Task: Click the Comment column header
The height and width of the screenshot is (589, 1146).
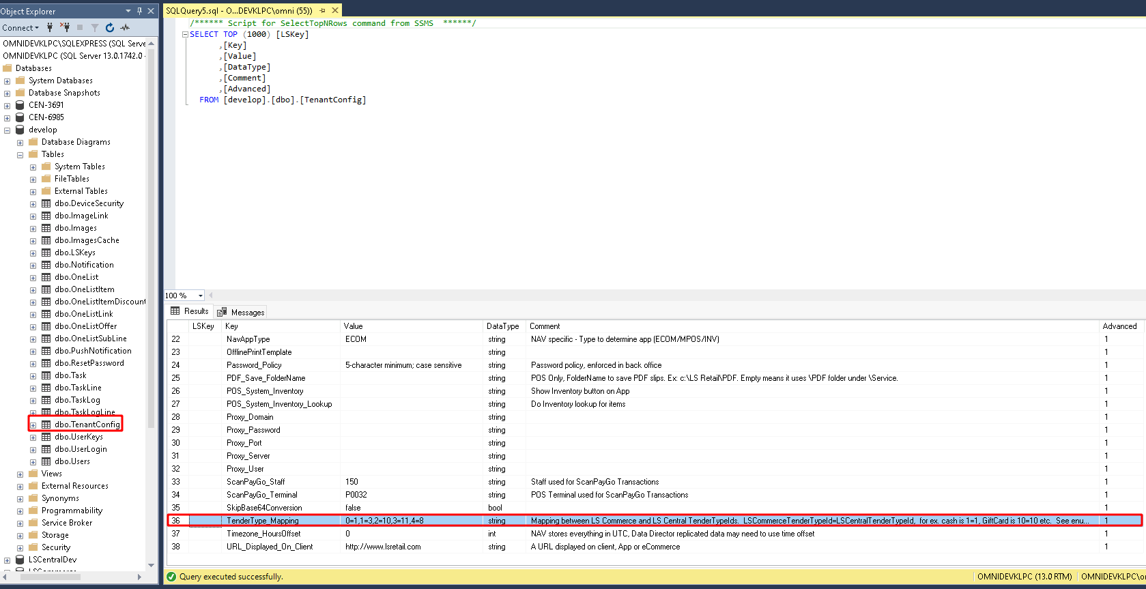Action: (x=545, y=326)
